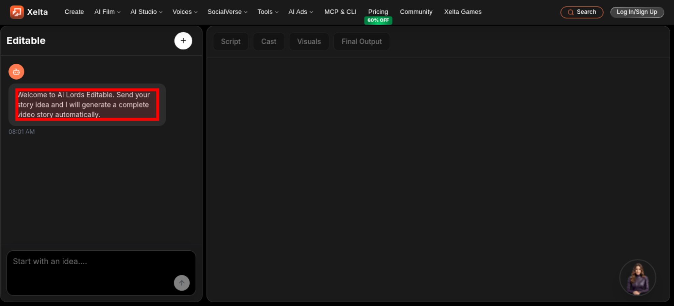Viewport: 674px width, 306px height.
Task: Focus the 'Start with an idea' input
Action: tap(101, 273)
